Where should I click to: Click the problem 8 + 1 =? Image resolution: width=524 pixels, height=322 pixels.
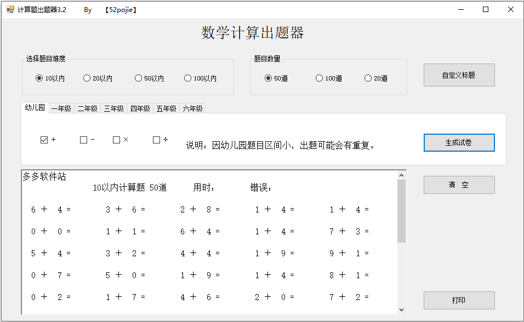[x=349, y=275]
